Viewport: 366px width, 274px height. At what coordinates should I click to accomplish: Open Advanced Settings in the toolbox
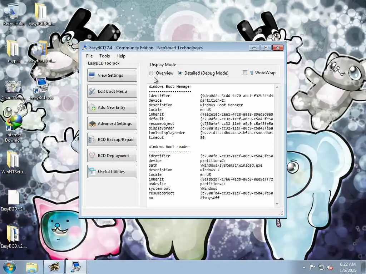click(112, 123)
